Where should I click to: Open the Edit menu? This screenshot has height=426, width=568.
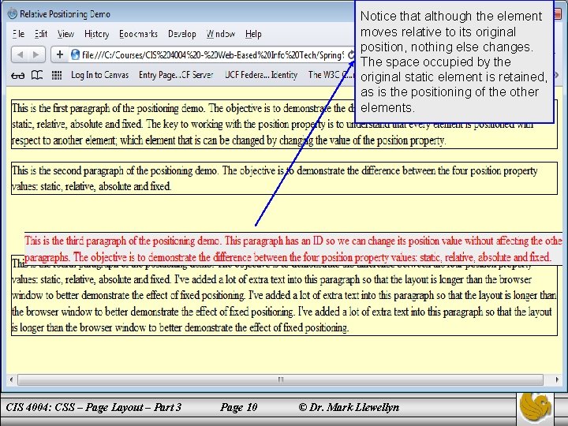pos(41,34)
